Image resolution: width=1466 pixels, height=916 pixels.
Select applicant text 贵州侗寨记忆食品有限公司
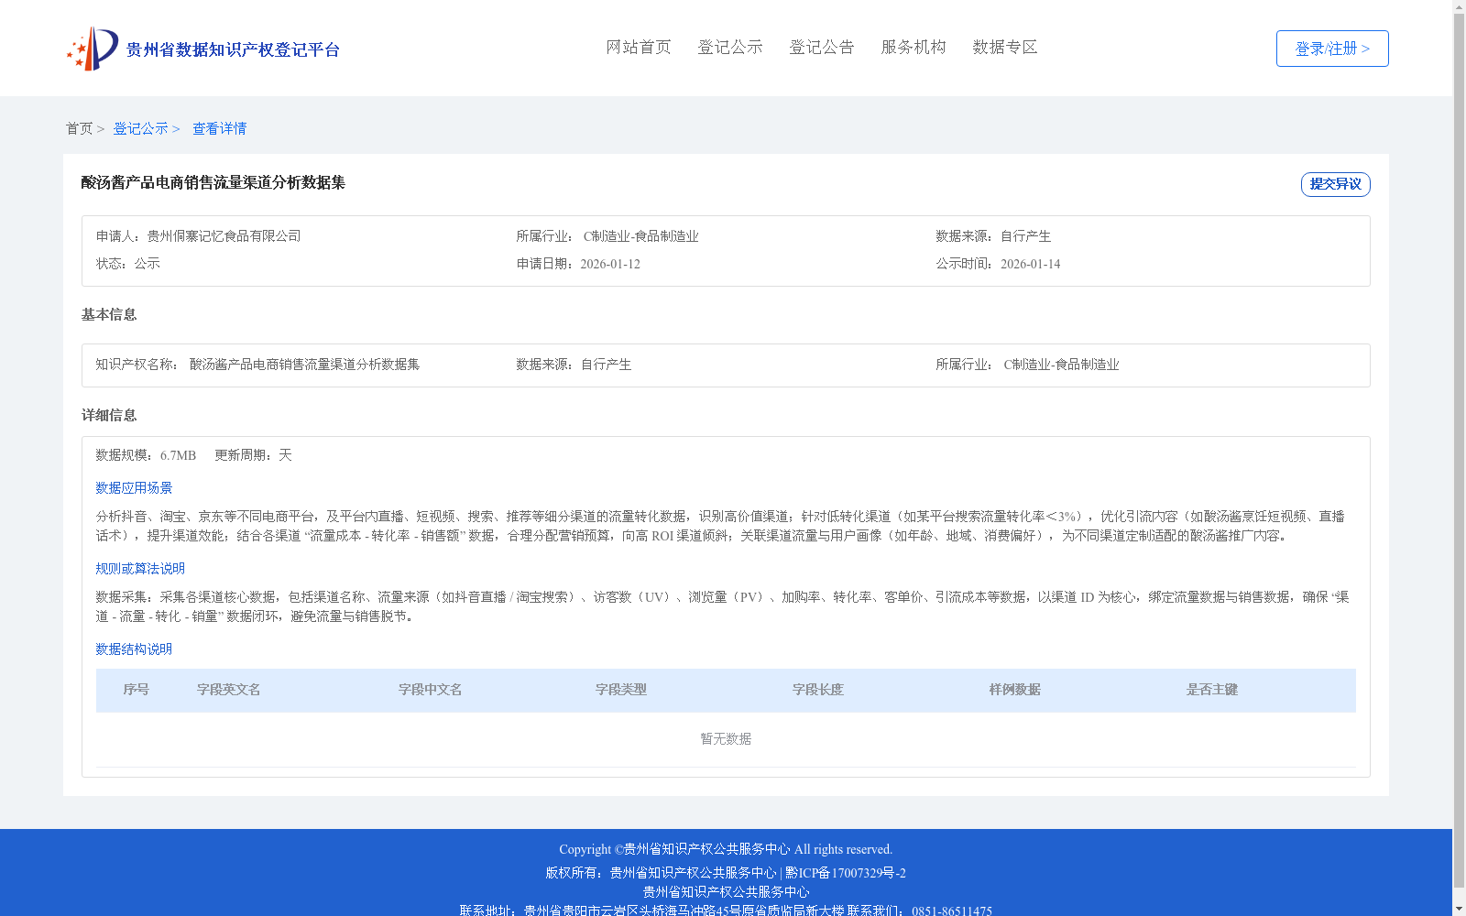point(224,236)
